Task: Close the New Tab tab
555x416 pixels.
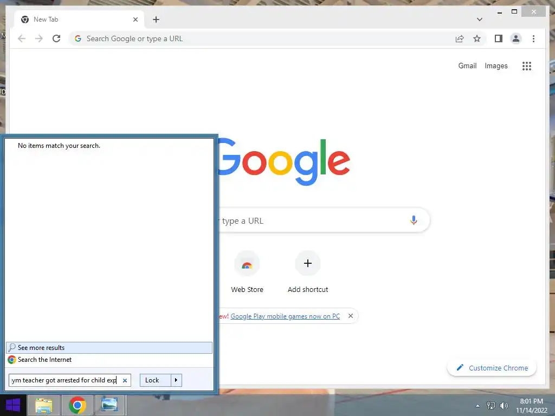Action: tap(135, 19)
